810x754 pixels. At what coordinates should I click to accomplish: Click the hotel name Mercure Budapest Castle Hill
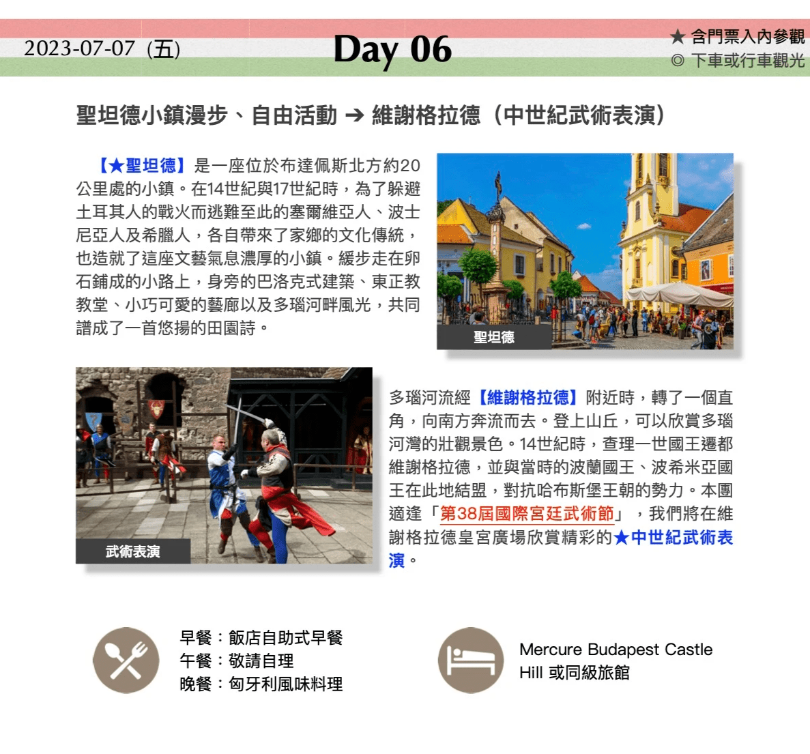coord(616,661)
